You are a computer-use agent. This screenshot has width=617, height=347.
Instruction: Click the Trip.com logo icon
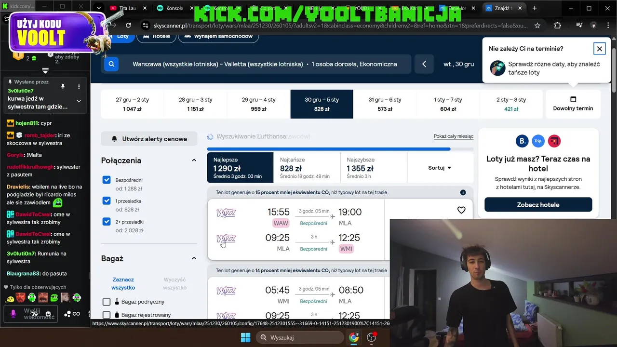click(x=538, y=141)
